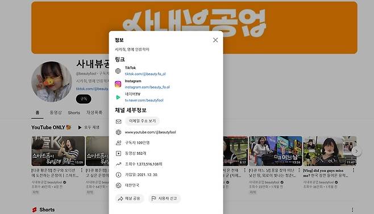Click the tiktok.com/@beauty link under the channel name

(92, 89)
